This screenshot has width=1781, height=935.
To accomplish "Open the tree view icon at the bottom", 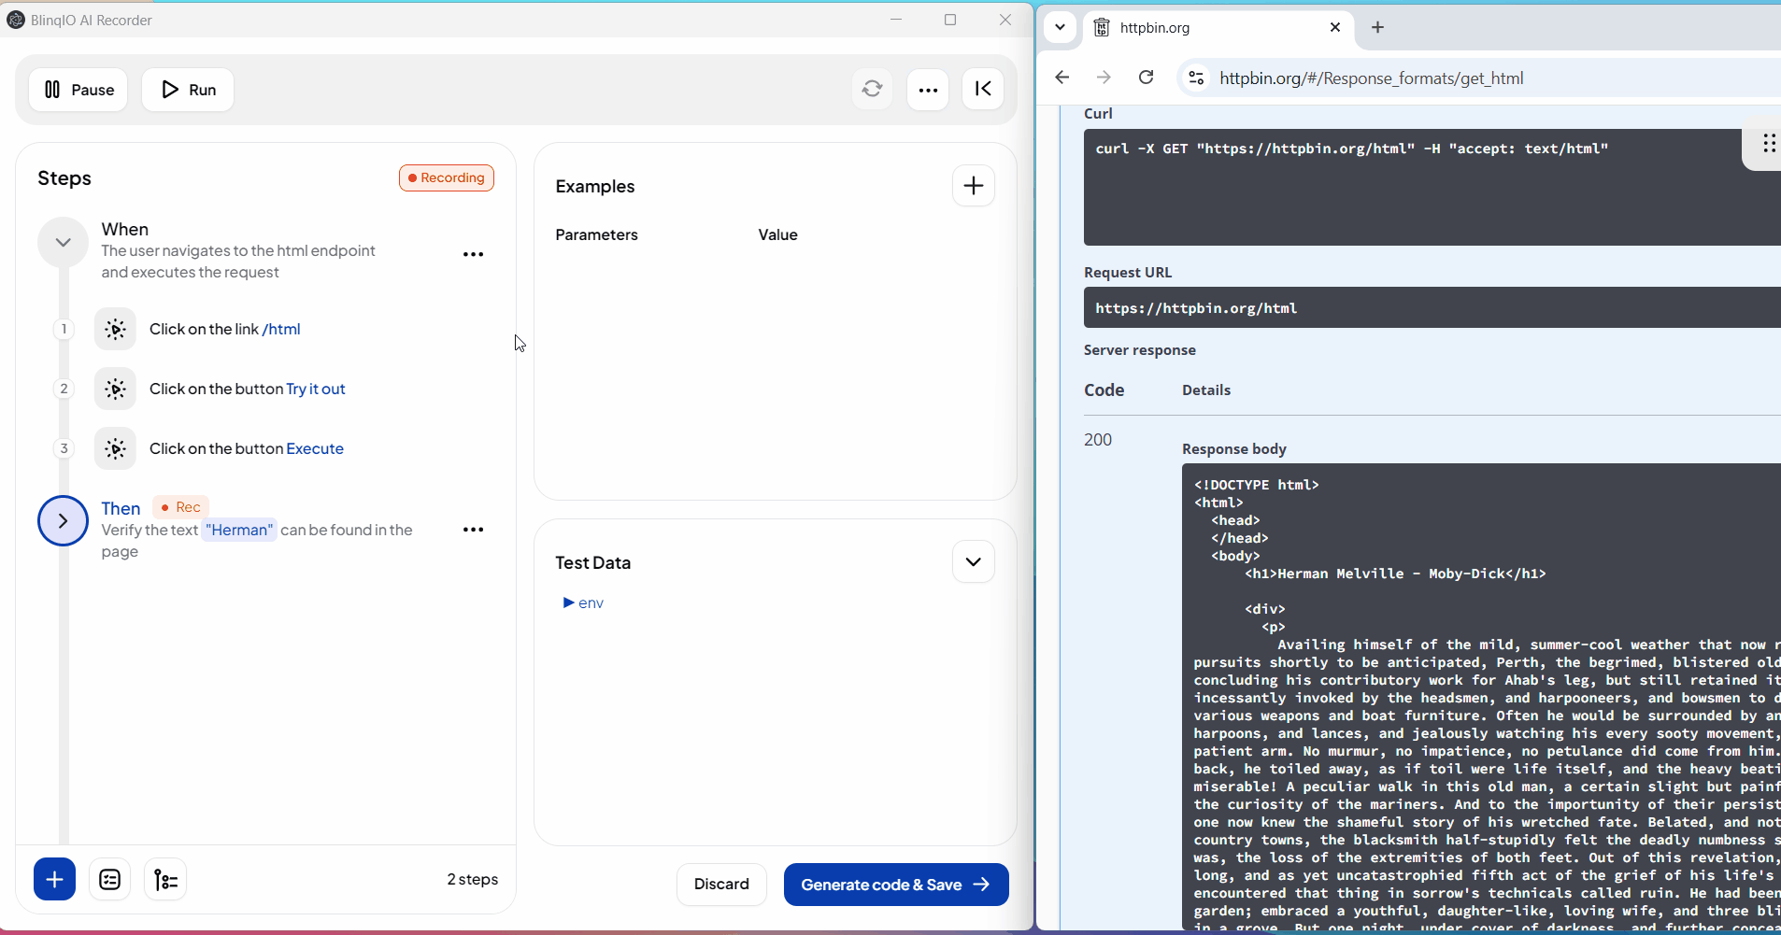I will pyautogui.click(x=165, y=879).
